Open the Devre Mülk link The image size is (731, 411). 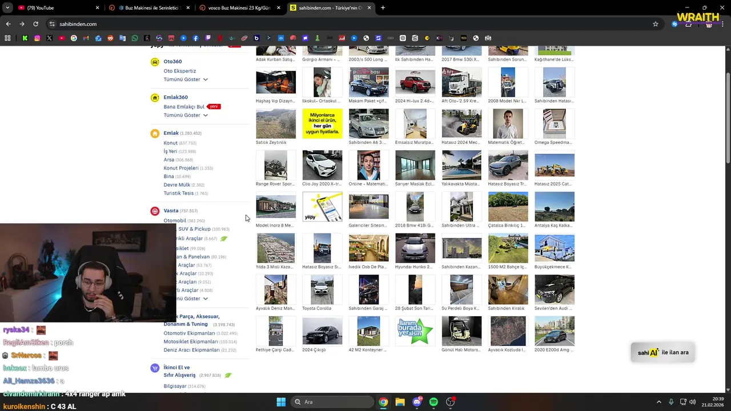click(x=177, y=185)
